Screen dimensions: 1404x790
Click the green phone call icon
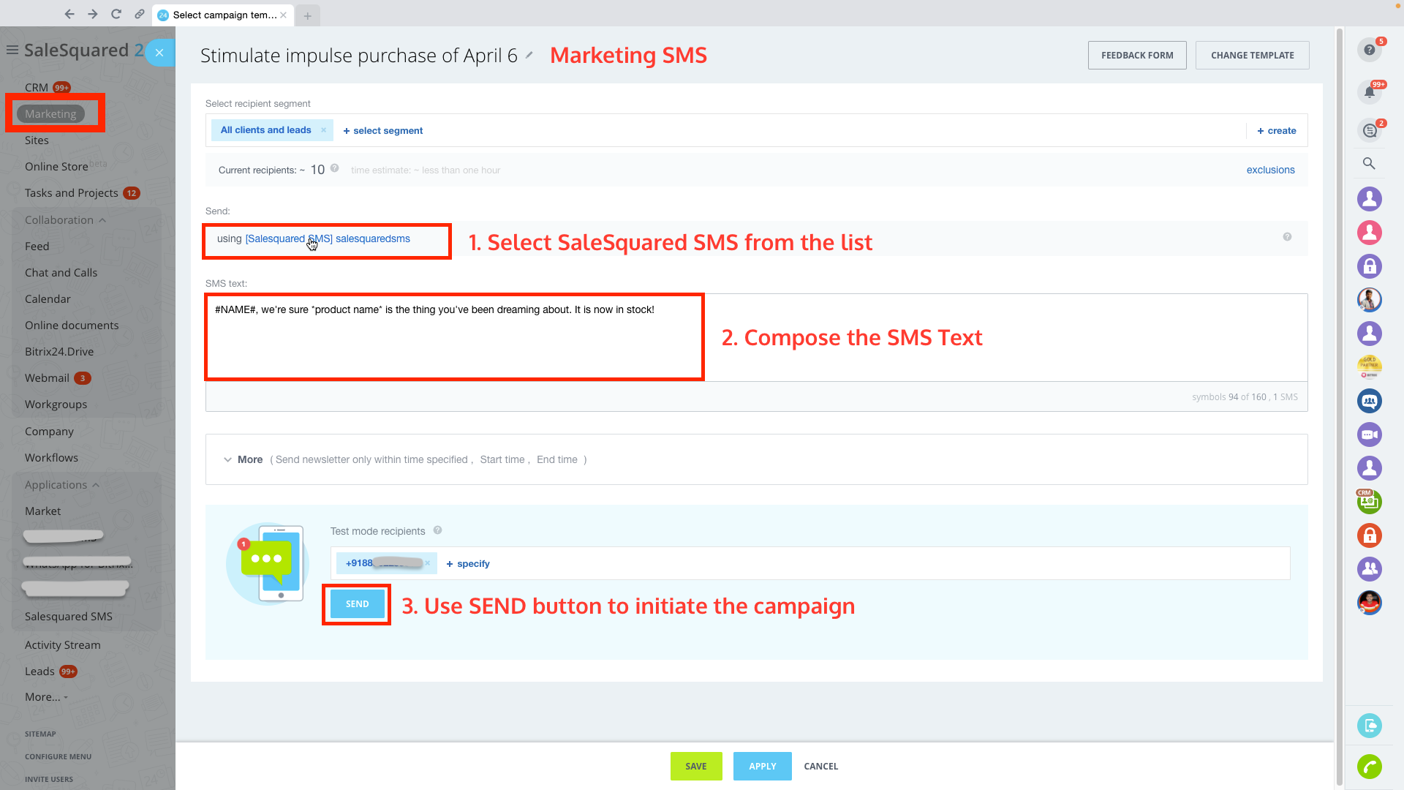[x=1369, y=767]
